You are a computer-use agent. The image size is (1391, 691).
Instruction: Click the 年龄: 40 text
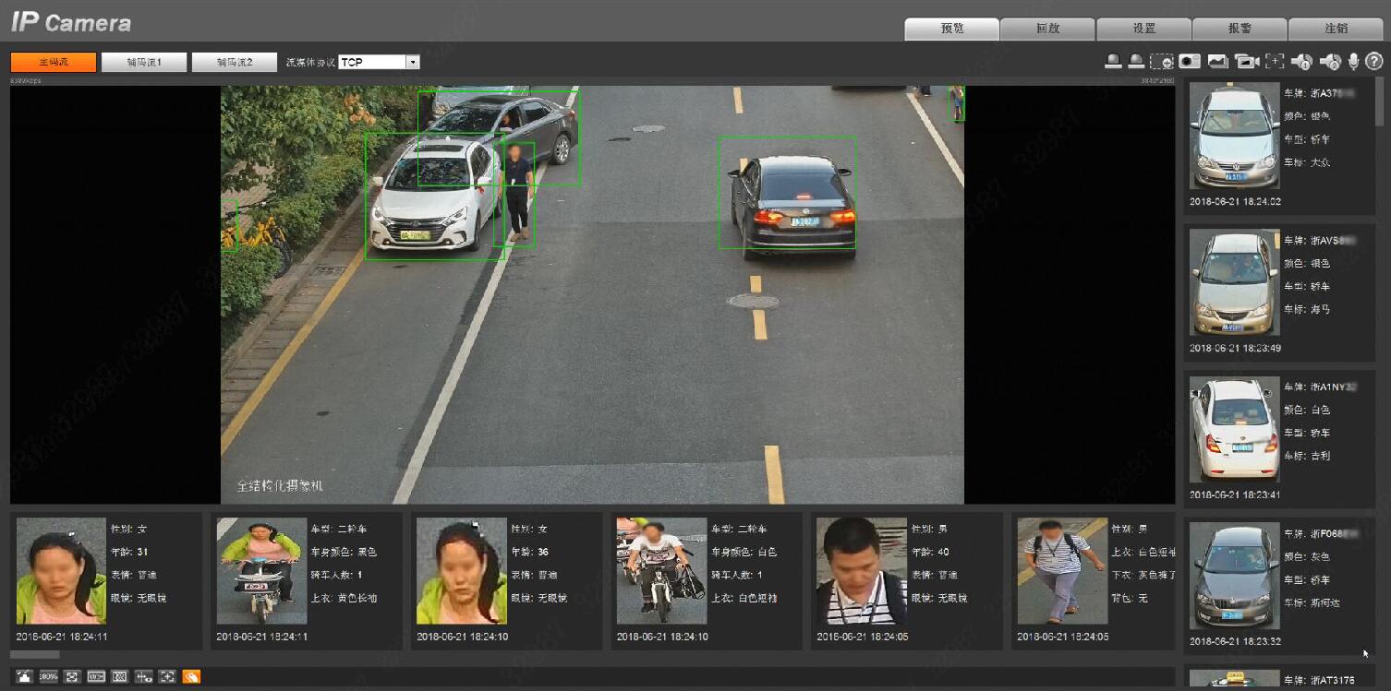click(930, 552)
